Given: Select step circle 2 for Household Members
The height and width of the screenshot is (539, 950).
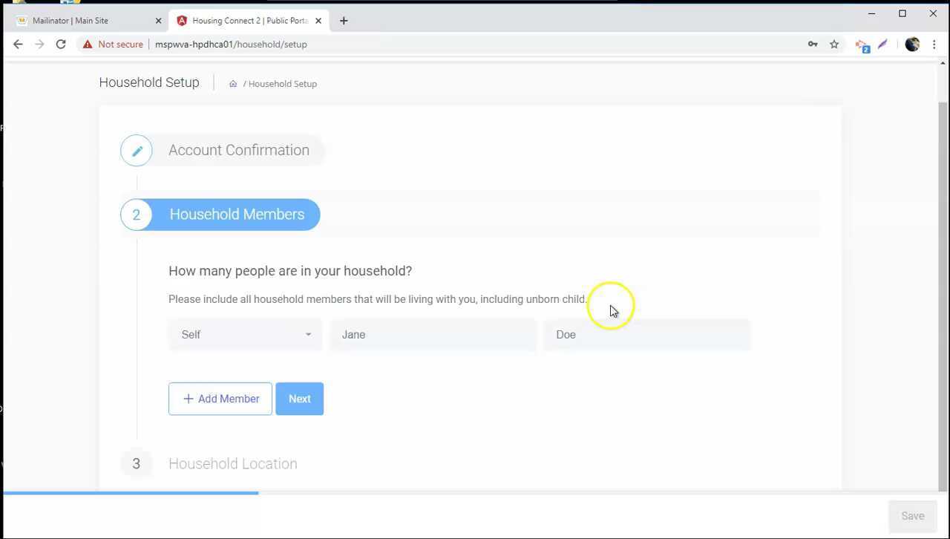Looking at the screenshot, I should point(136,215).
